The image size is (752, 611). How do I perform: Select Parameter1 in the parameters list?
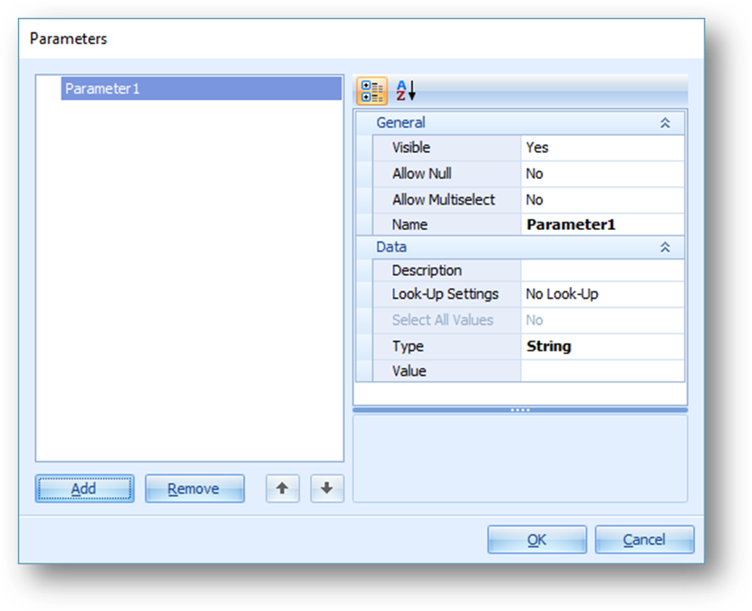(201, 88)
